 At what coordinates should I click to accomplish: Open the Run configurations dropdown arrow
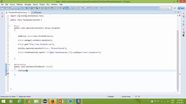point(34,8)
